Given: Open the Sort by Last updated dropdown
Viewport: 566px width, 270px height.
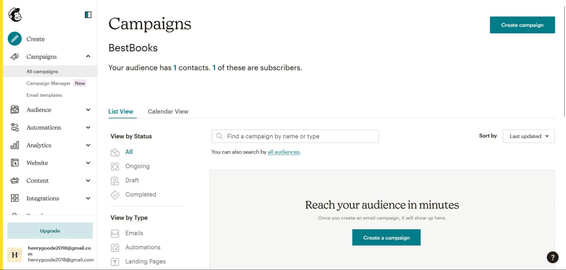Looking at the screenshot, I should [x=529, y=136].
